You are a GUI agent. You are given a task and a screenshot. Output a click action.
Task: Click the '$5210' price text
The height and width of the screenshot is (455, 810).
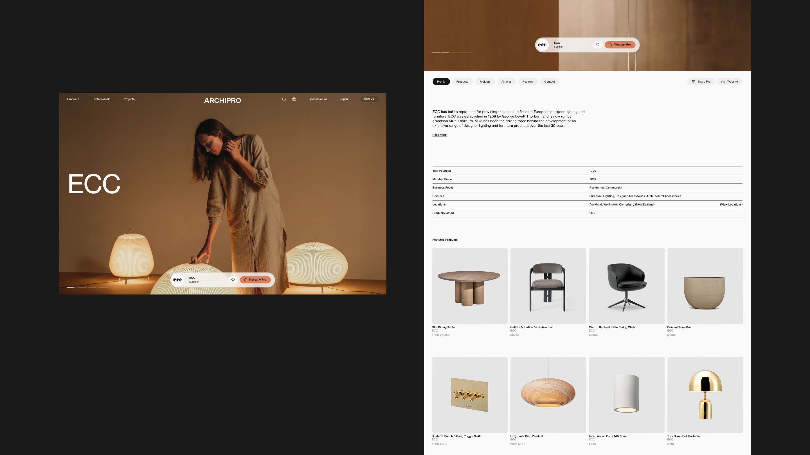(514, 335)
